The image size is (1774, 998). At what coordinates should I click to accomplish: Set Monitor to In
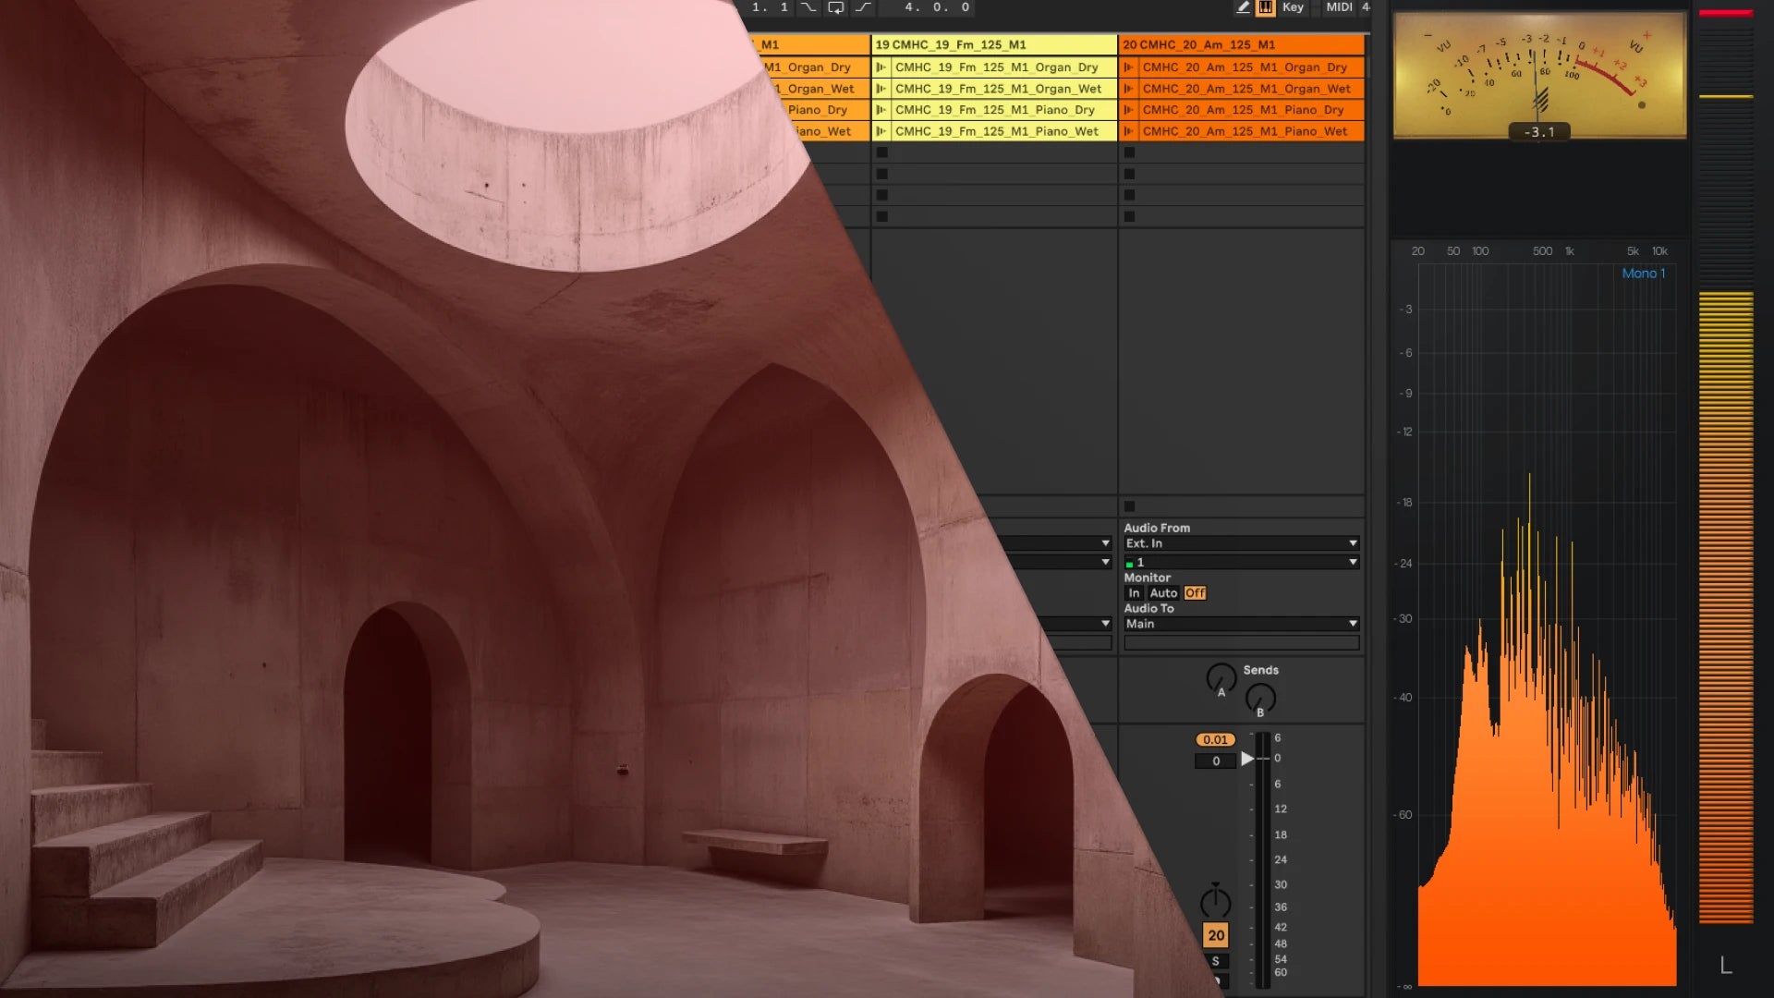[1134, 593]
